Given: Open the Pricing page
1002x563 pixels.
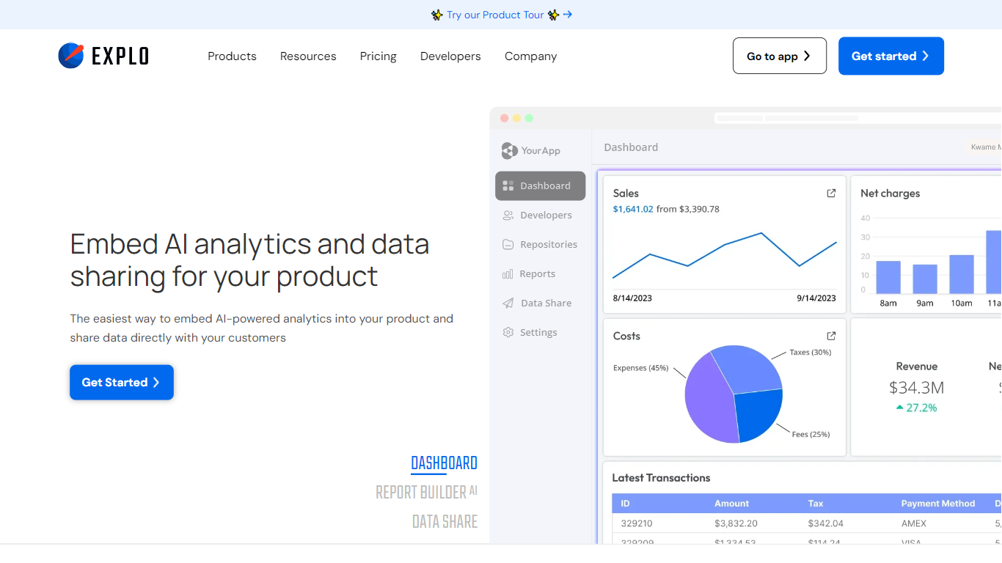Looking at the screenshot, I should pyautogui.click(x=378, y=56).
